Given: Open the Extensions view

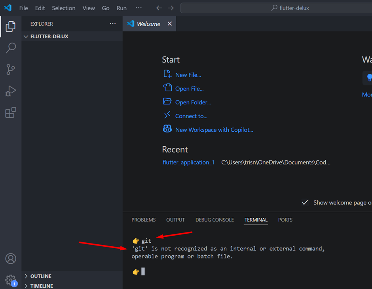Looking at the screenshot, I should point(10,113).
